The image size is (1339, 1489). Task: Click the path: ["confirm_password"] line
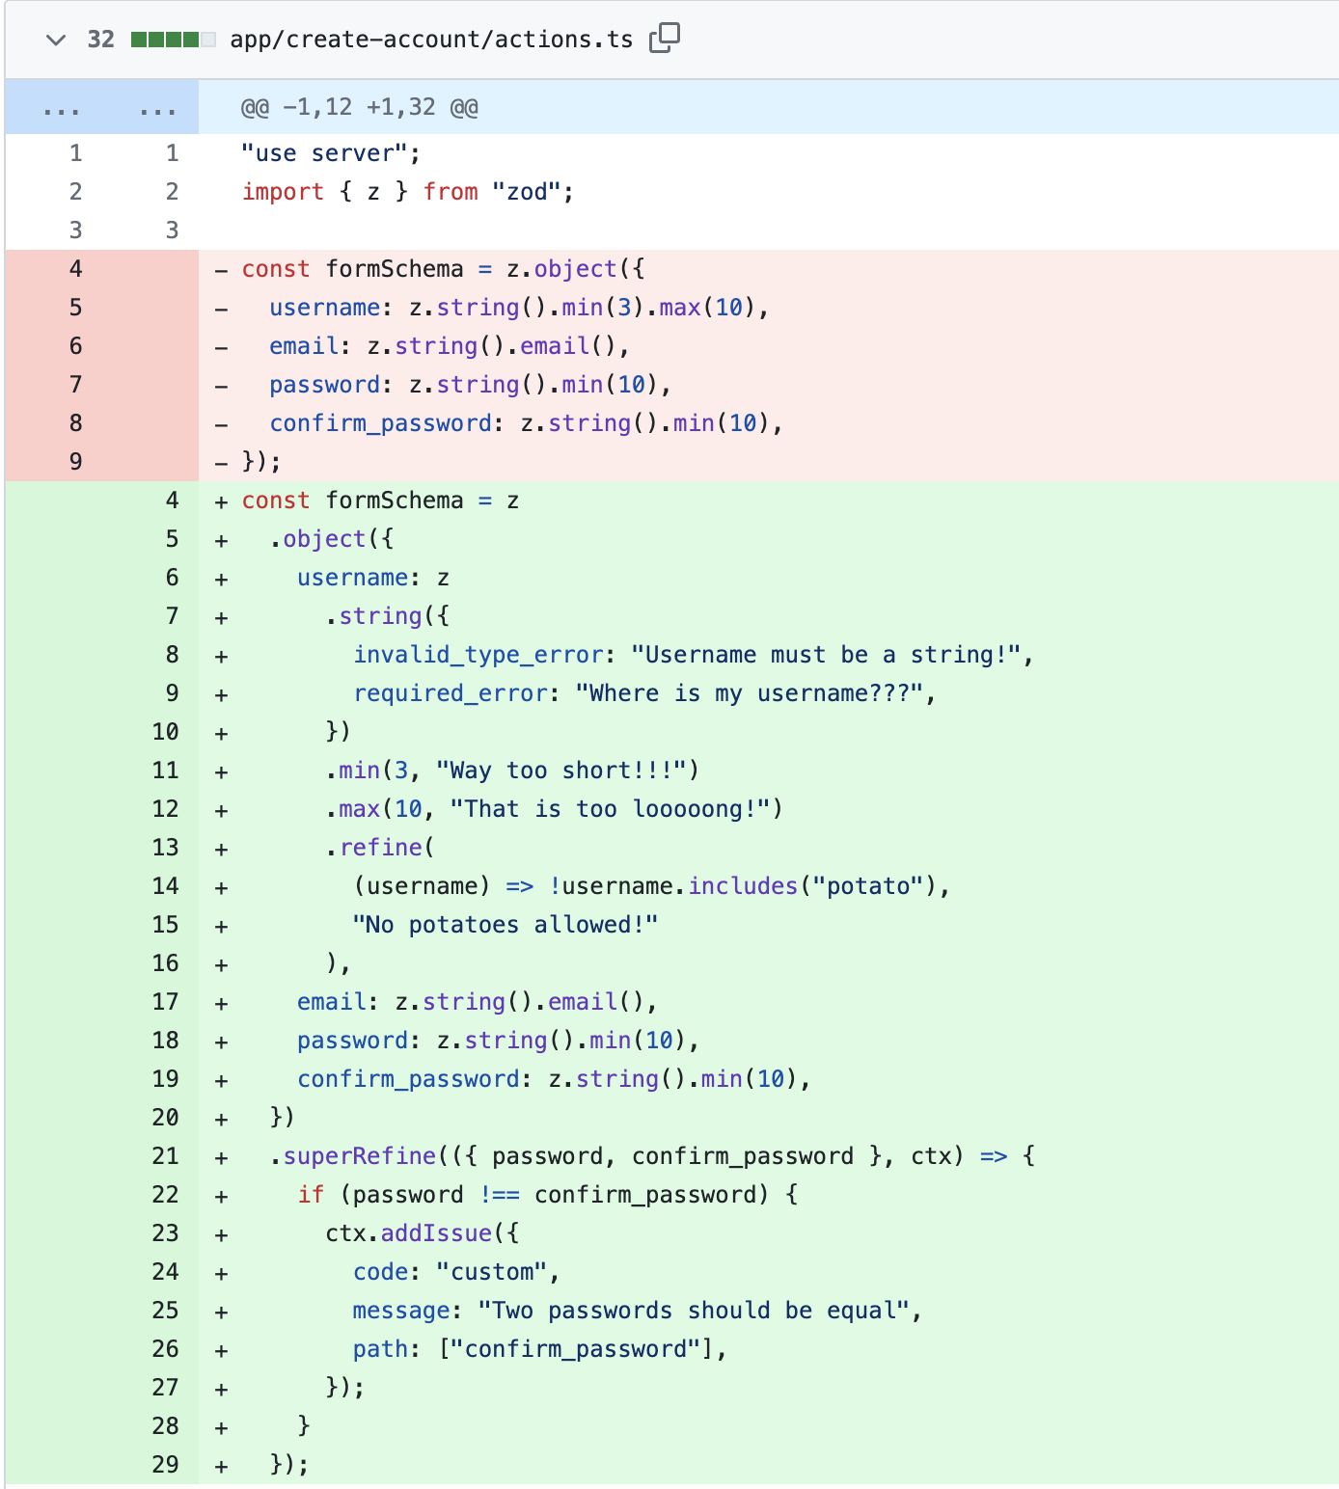[540, 1349]
